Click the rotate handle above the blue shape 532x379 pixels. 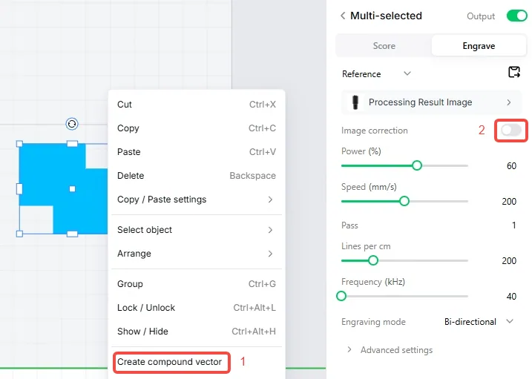click(x=72, y=124)
